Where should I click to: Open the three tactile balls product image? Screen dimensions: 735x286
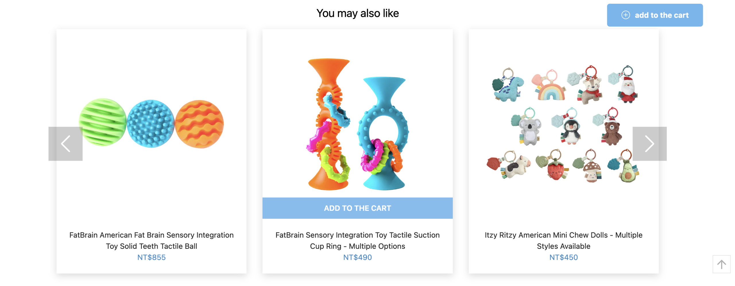(151, 123)
